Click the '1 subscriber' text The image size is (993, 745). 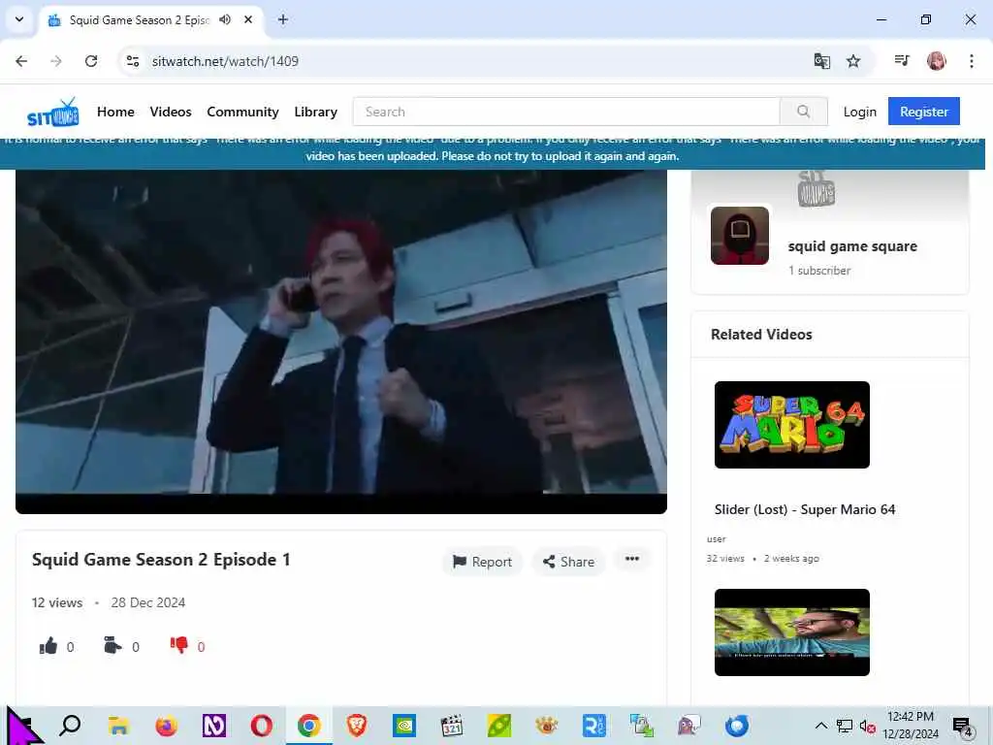[819, 271]
